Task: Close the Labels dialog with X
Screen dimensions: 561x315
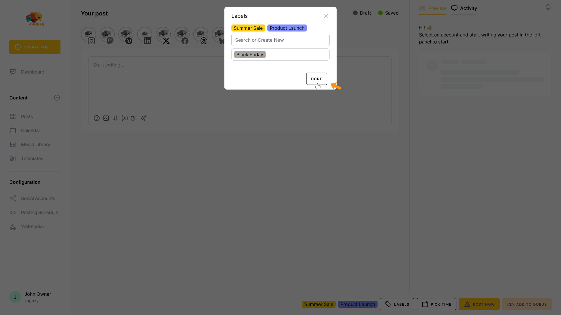Action: pos(326,16)
